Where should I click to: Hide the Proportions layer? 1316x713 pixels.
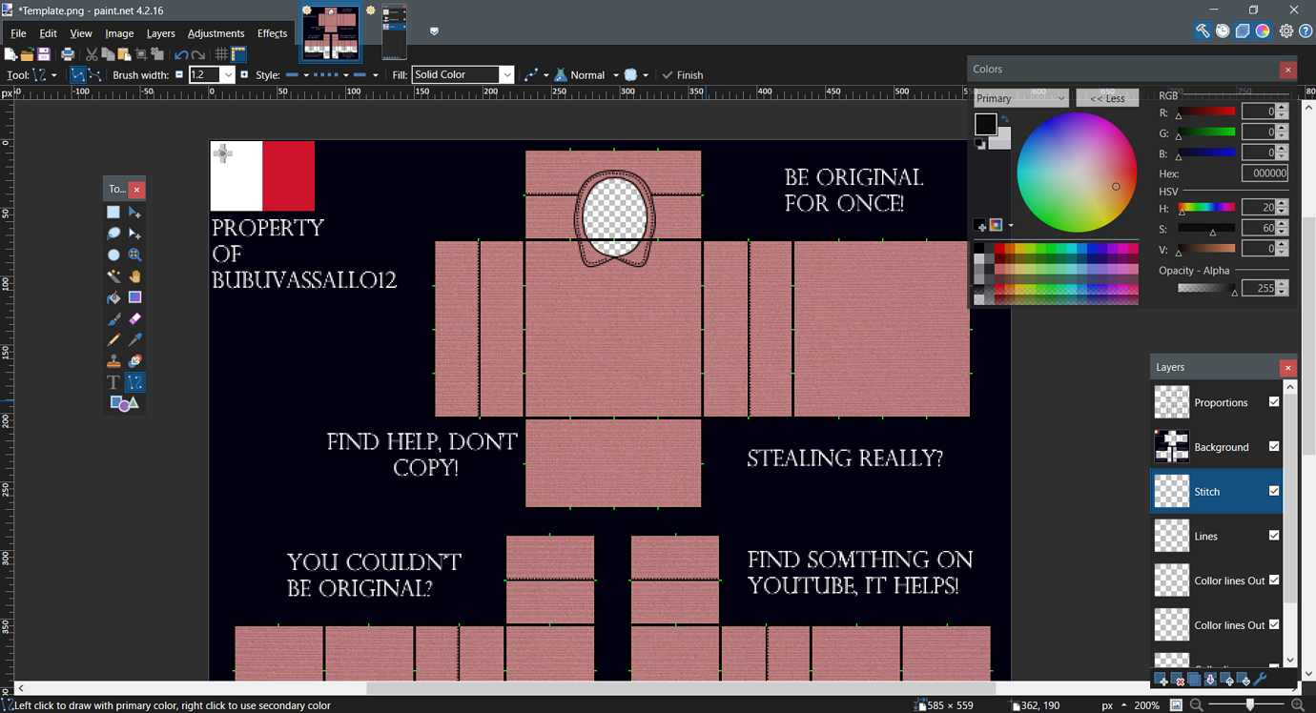(x=1274, y=401)
